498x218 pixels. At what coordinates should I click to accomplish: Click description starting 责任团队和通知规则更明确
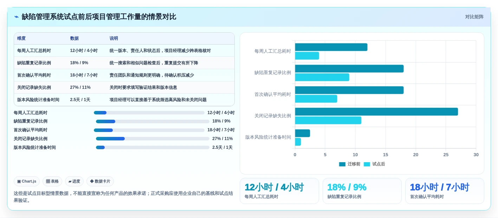click(x=151, y=75)
